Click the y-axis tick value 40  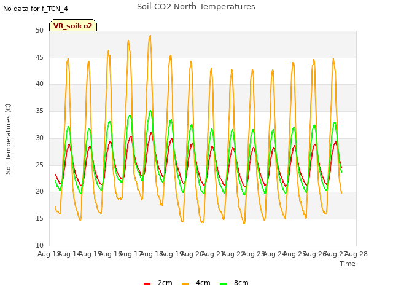[39, 84]
